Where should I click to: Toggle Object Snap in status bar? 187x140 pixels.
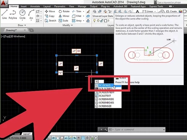58,138
